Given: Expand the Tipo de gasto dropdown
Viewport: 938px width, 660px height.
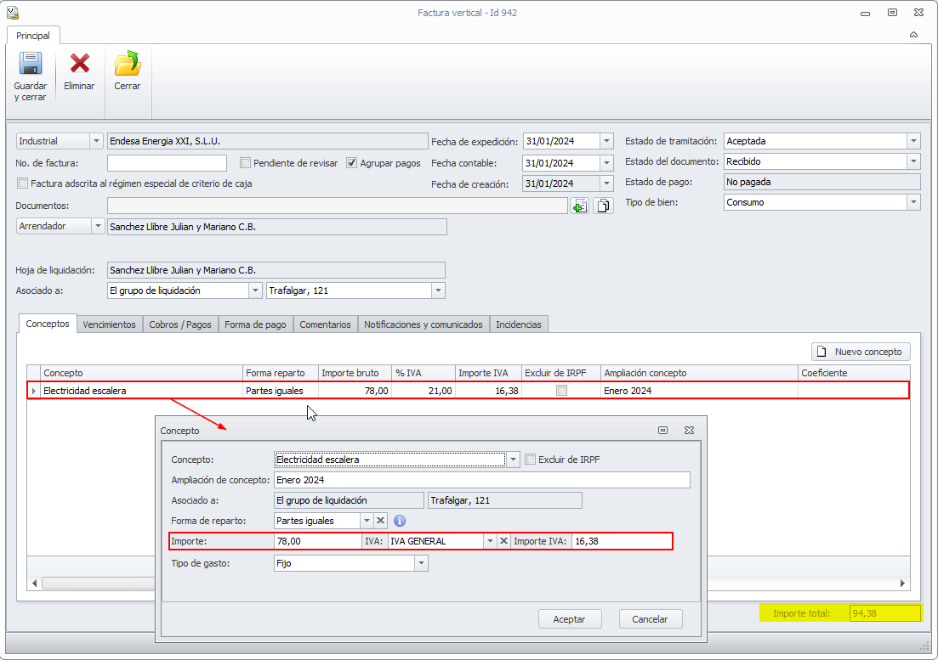Looking at the screenshot, I should (x=421, y=563).
